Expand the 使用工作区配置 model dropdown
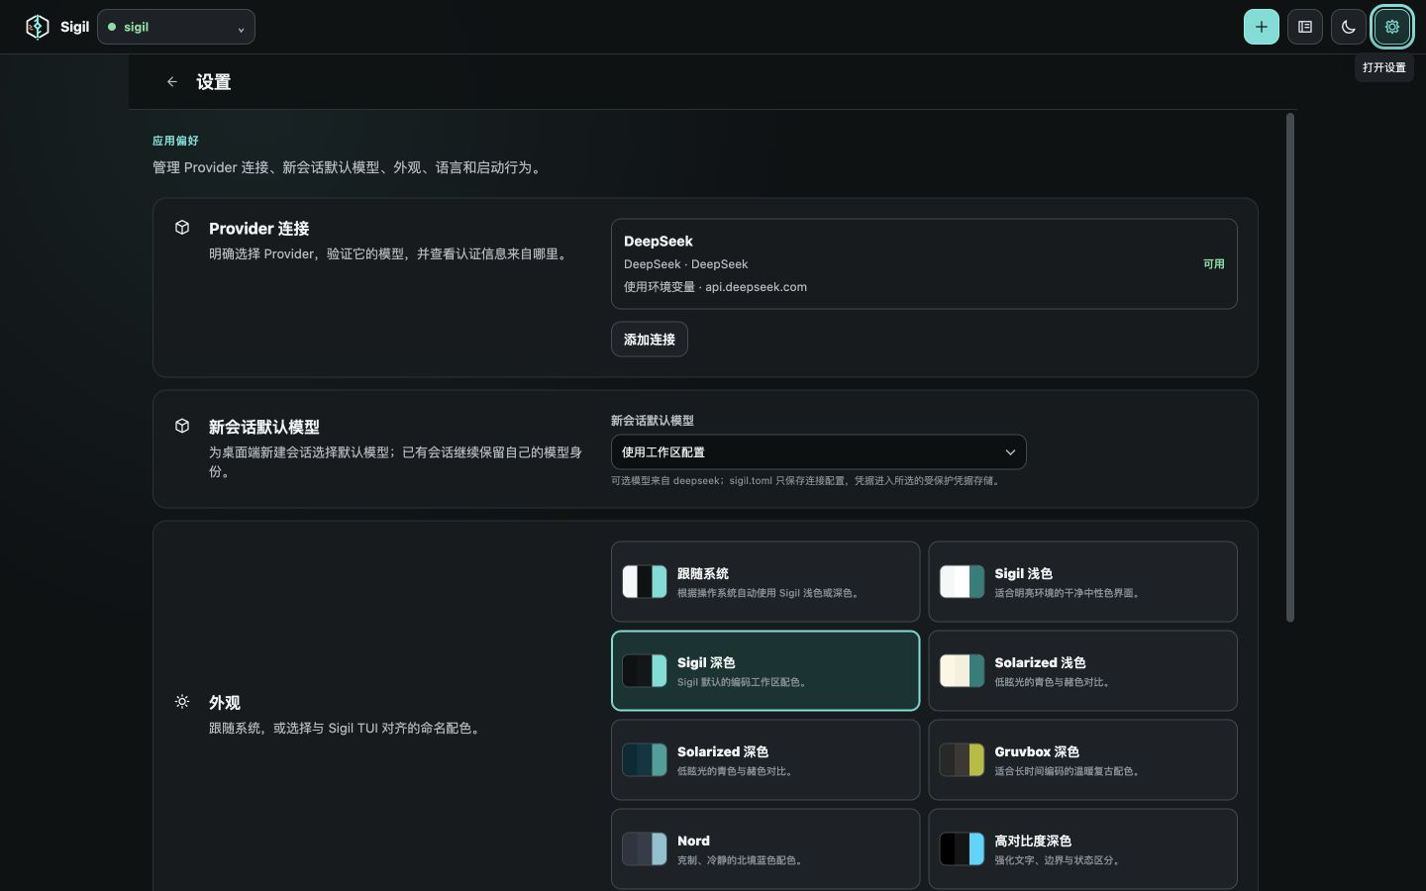 coord(819,451)
